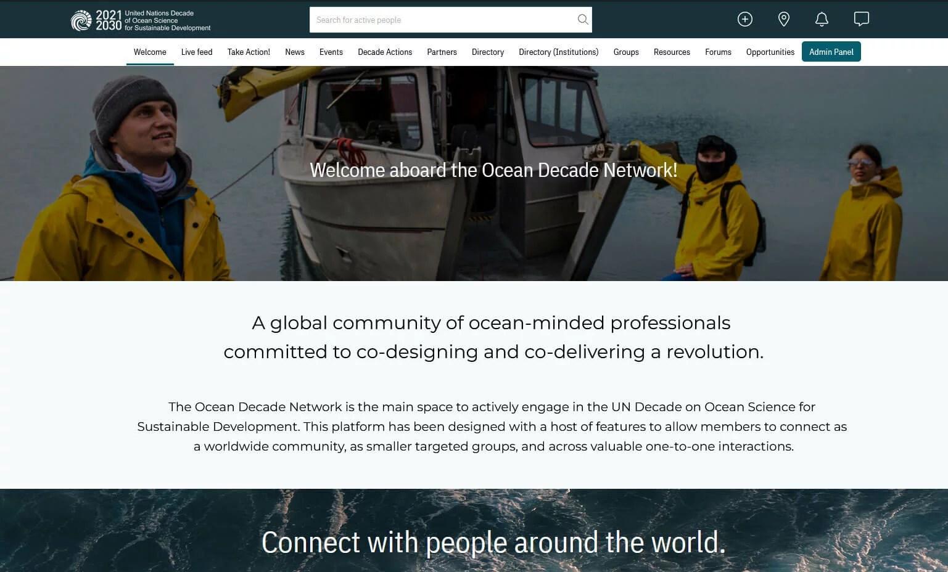Open the Live feed section
The height and width of the screenshot is (572, 948).
pos(196,52)
